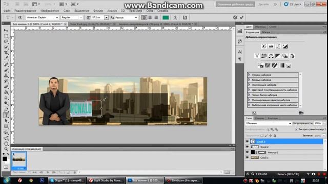Select the Zoom tool in toolbox
The width and height of the screenshot is (328, 184).
point(6,149)
